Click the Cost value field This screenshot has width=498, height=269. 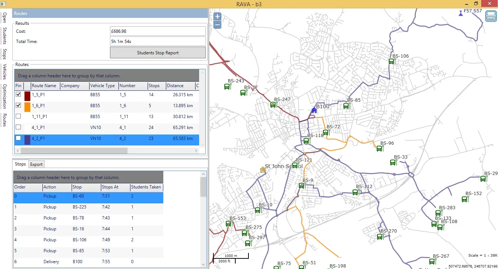[x=158, y=31]
